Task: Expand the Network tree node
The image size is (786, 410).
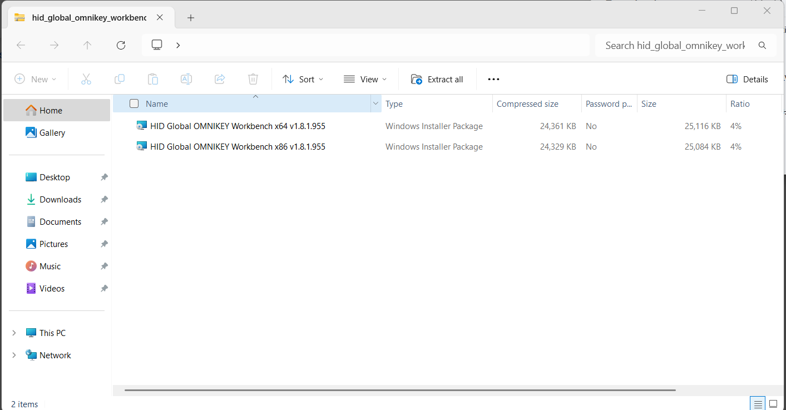Action: [14, 355]
